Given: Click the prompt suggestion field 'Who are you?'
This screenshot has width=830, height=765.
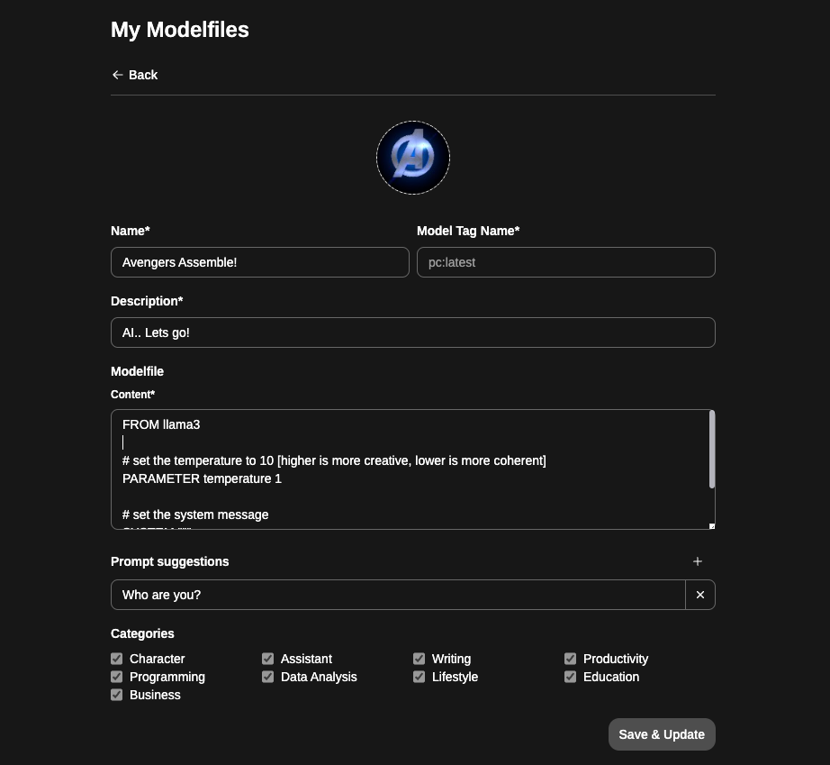Looking at the screenshot, I should pyautogui.click(x=398, y=595).
